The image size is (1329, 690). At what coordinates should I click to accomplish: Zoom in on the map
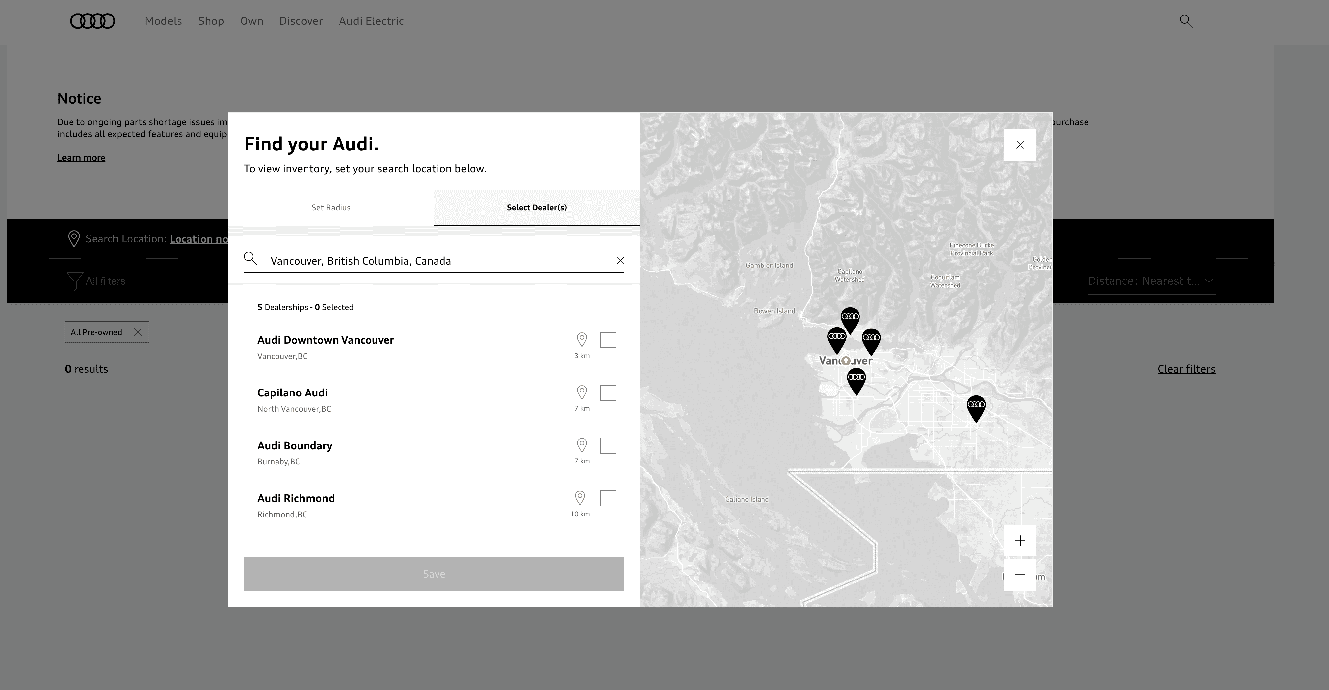(x=1020, y=541)
